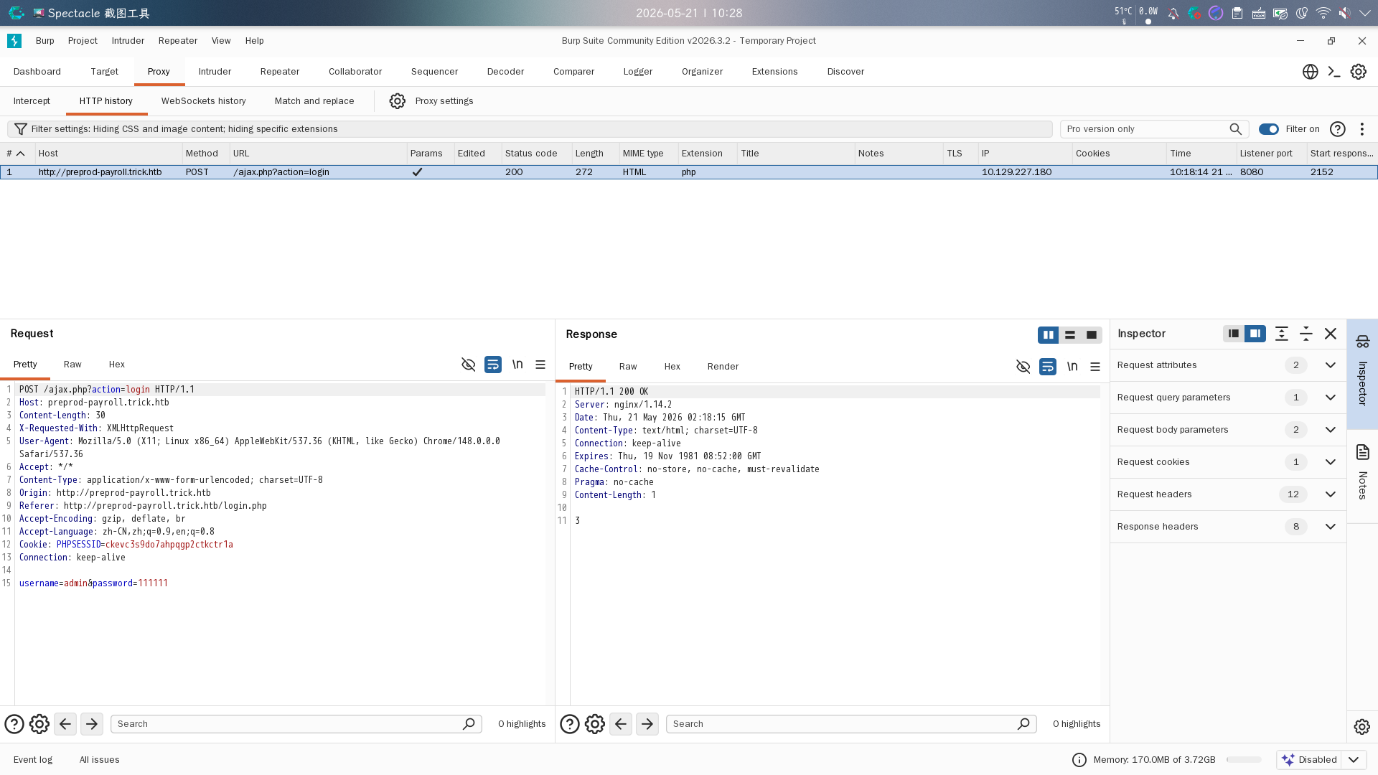This screenshot has height=775, width=1378.
Task: Open the Project menu
Action: click(83, 41)
